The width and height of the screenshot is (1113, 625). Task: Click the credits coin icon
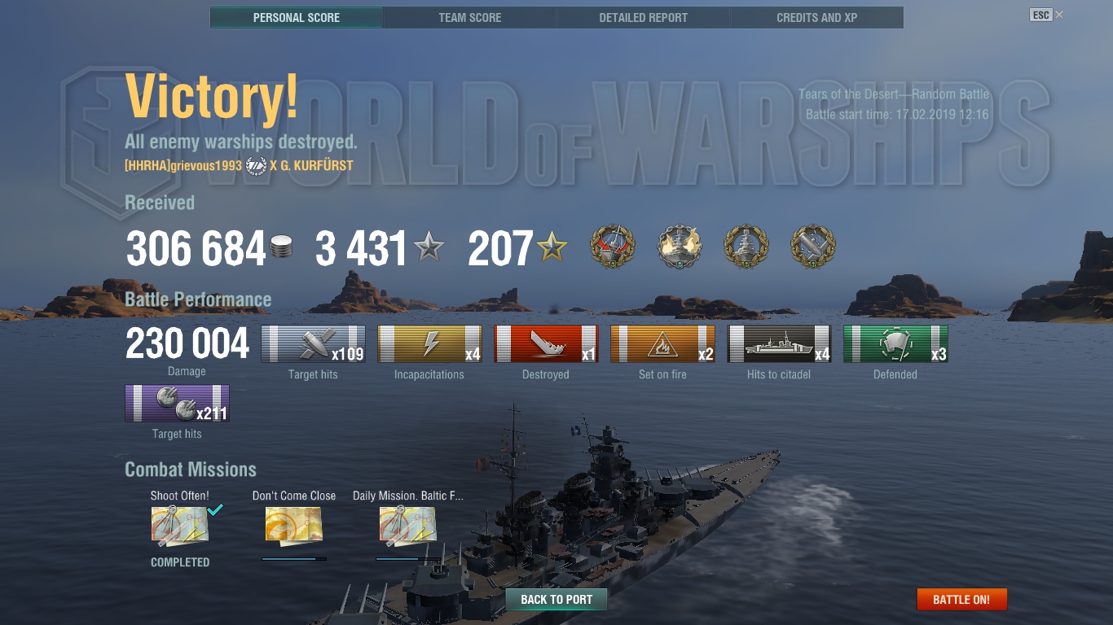pos(281,247)
